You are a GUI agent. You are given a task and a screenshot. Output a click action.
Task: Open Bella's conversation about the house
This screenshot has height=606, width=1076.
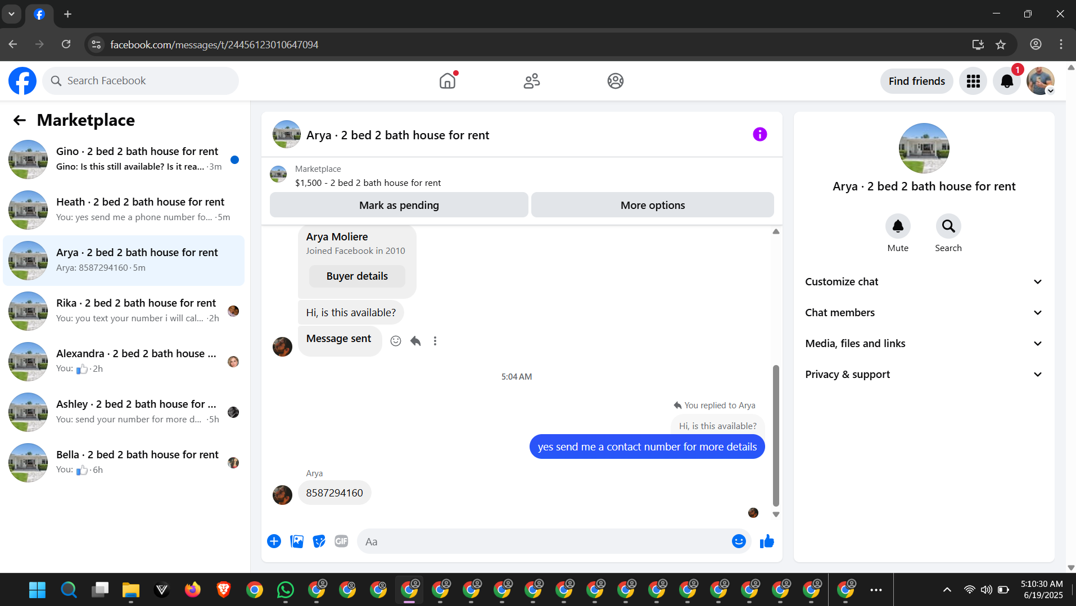tap(124, 463)
